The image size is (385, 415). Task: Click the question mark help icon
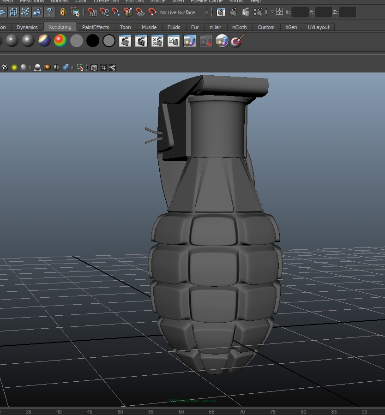click(x=49, y=12)
